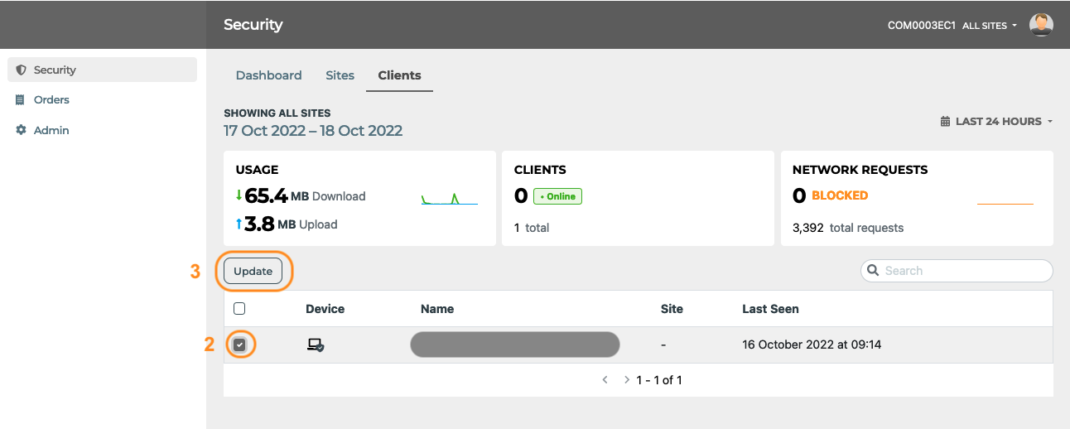The height and width of the screenshot is (429, 1070).
Task: Click the Device column header
Action: (325, 309)
